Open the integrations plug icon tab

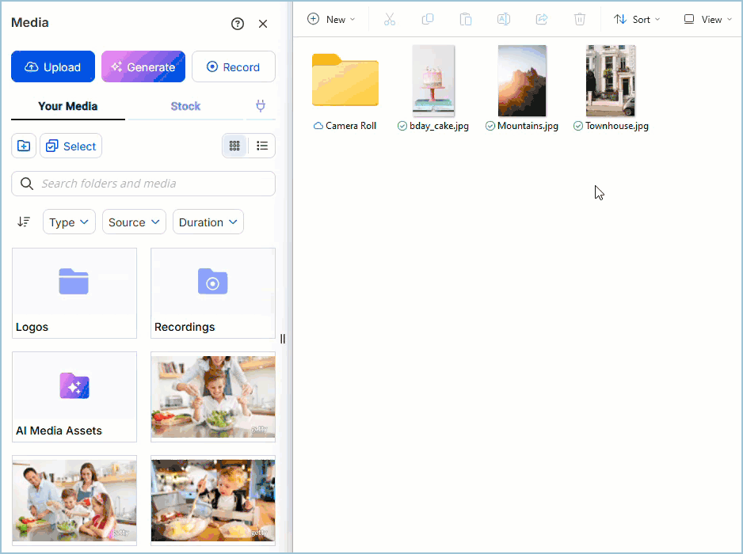coord(261,106)
